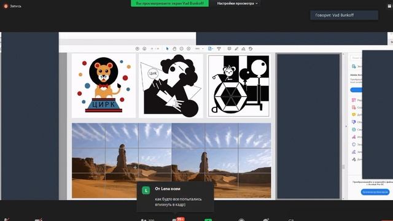Open the Redact tool icon
Screen dimensions: 393x221
click(354, 137)
